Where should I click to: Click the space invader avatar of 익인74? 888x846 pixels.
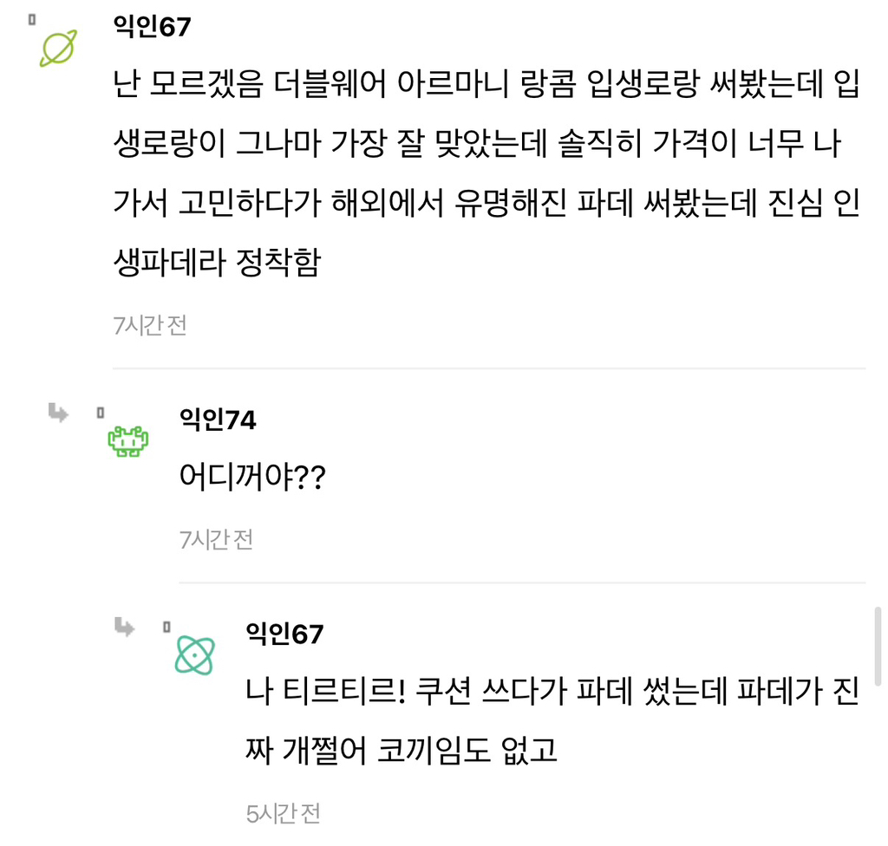pyautogui.click(x=127, y=441)
